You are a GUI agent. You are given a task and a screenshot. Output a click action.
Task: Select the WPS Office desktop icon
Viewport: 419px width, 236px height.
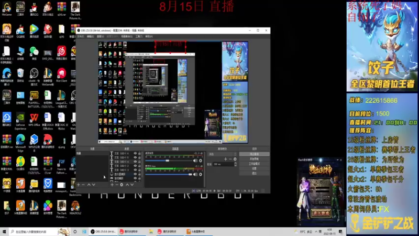point(34,120)
